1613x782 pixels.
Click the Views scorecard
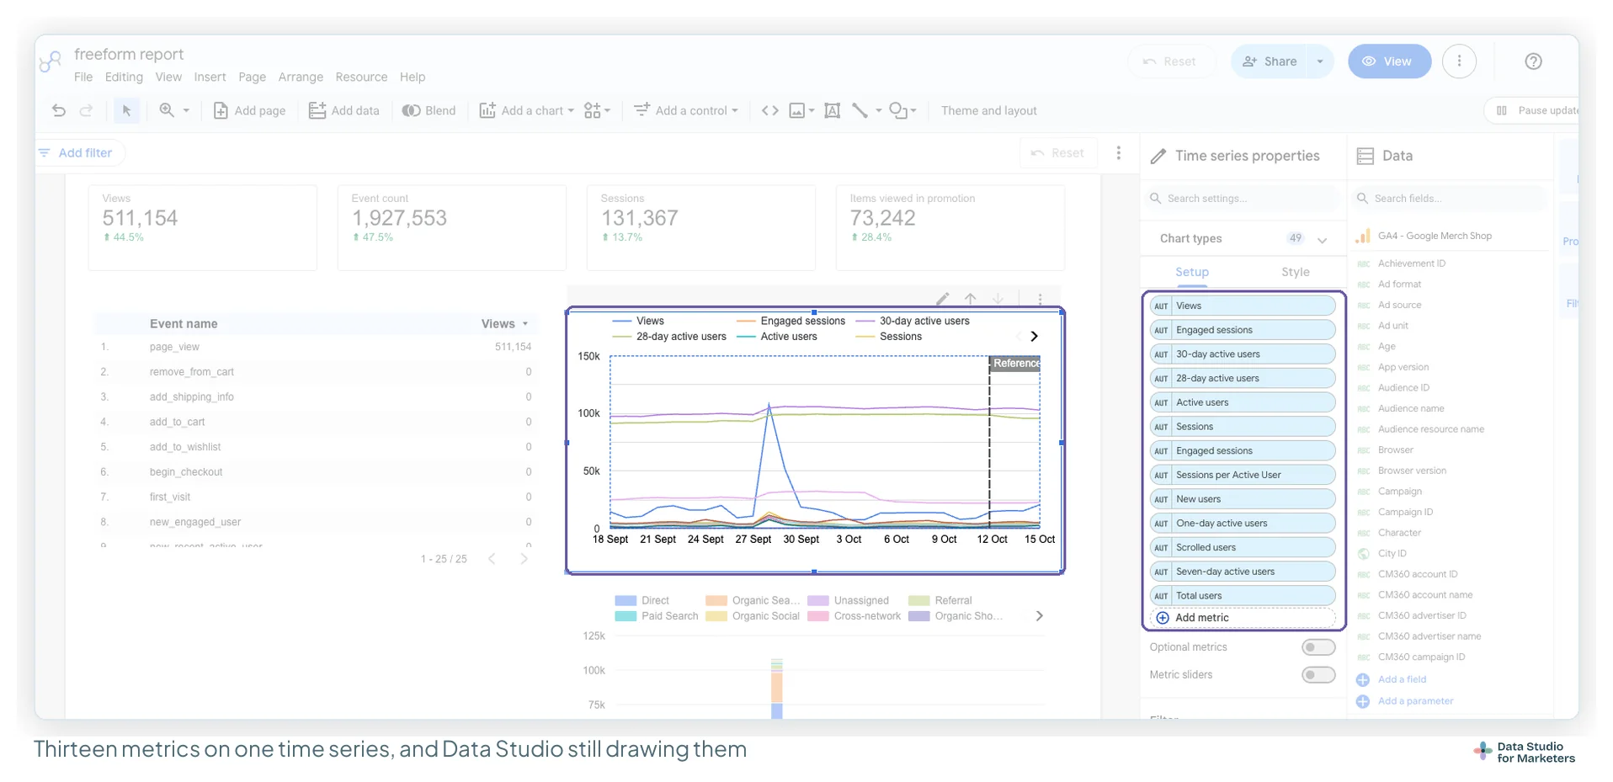202,227
